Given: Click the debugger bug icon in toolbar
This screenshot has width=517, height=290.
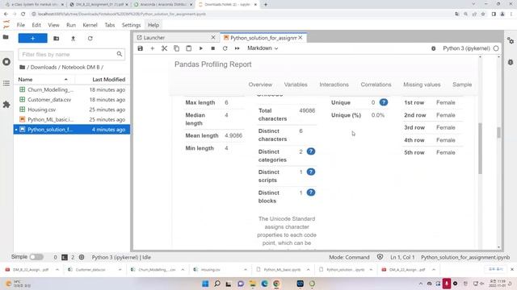Looking at the screenshot, I should (433, 48).
